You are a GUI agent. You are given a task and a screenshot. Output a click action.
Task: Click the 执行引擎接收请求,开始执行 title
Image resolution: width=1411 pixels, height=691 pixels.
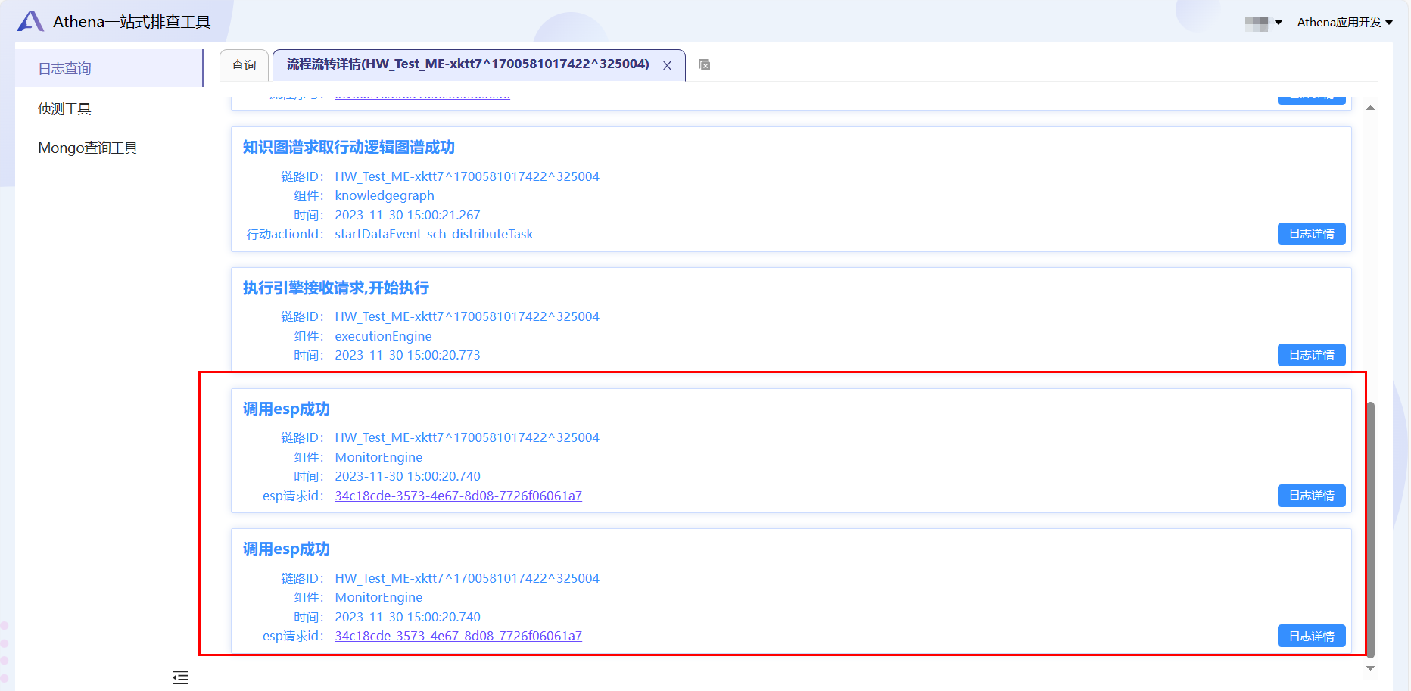335,288
